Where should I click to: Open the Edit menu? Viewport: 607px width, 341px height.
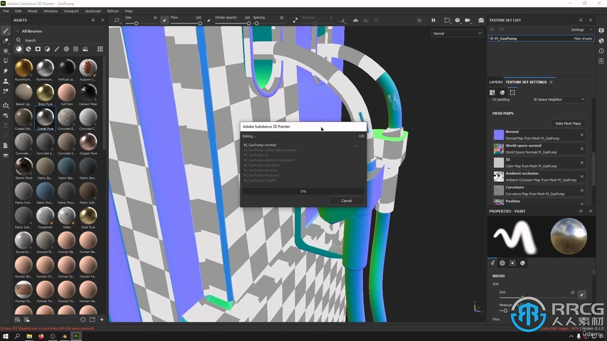pos(18,11)
